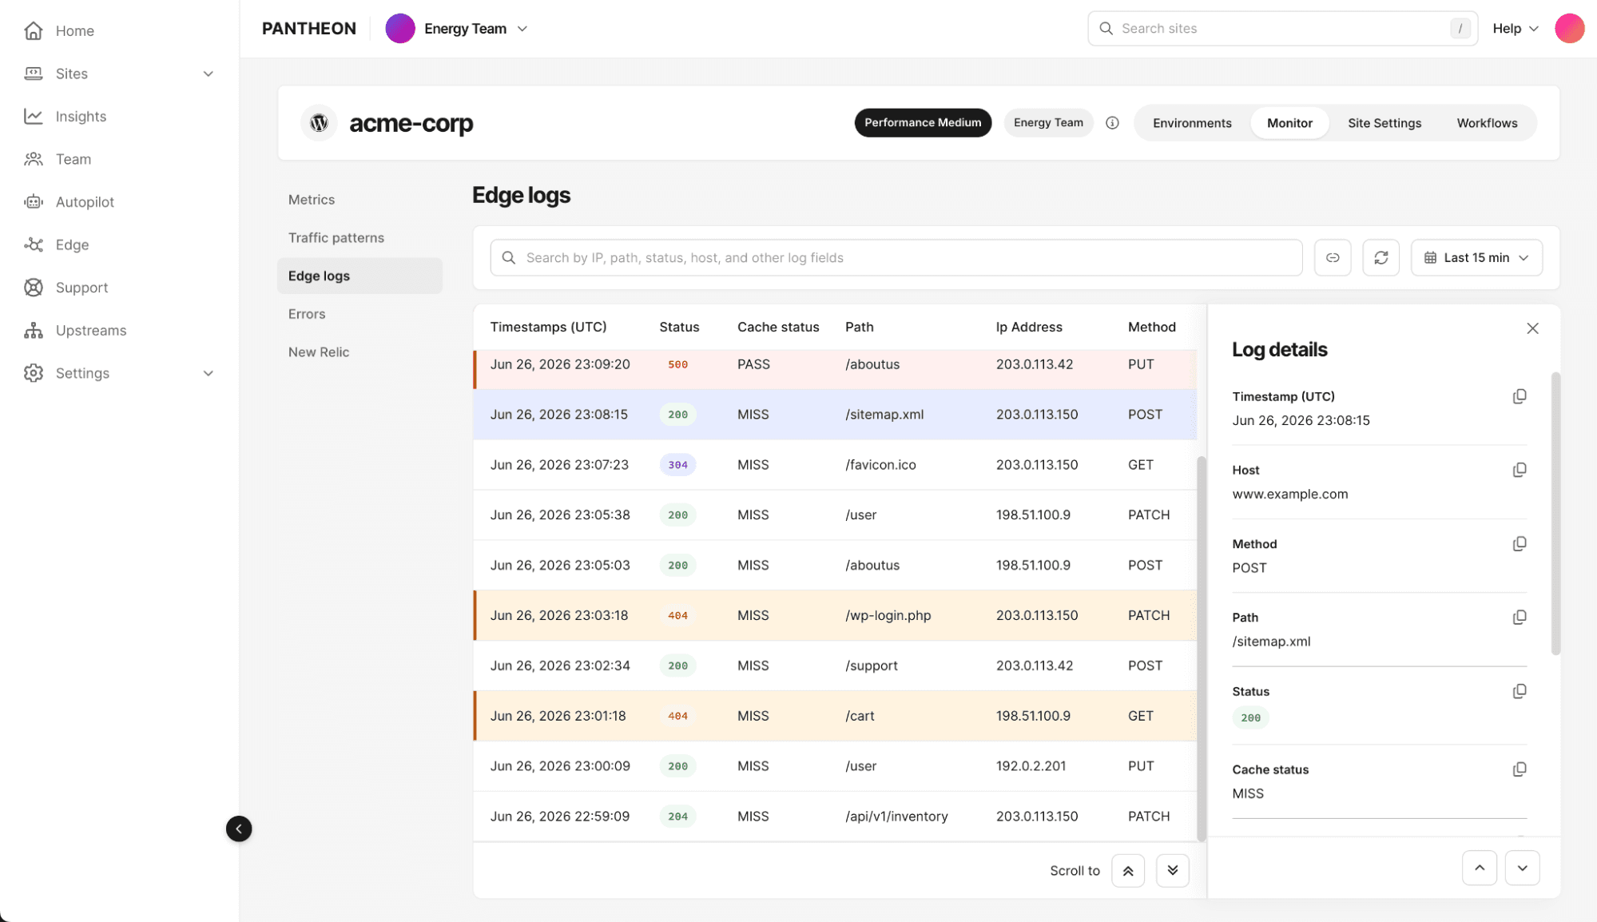Copy the Host value
The height and width of the screenshot is (922, 1597).
point(1520,470)
